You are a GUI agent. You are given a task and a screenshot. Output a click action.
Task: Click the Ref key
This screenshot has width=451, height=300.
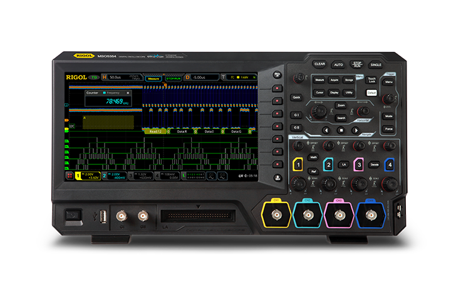(314, 171)
